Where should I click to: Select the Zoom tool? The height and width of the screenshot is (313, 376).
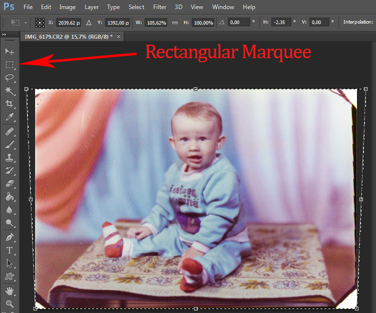pyautogui.click(x=10, y=304)
